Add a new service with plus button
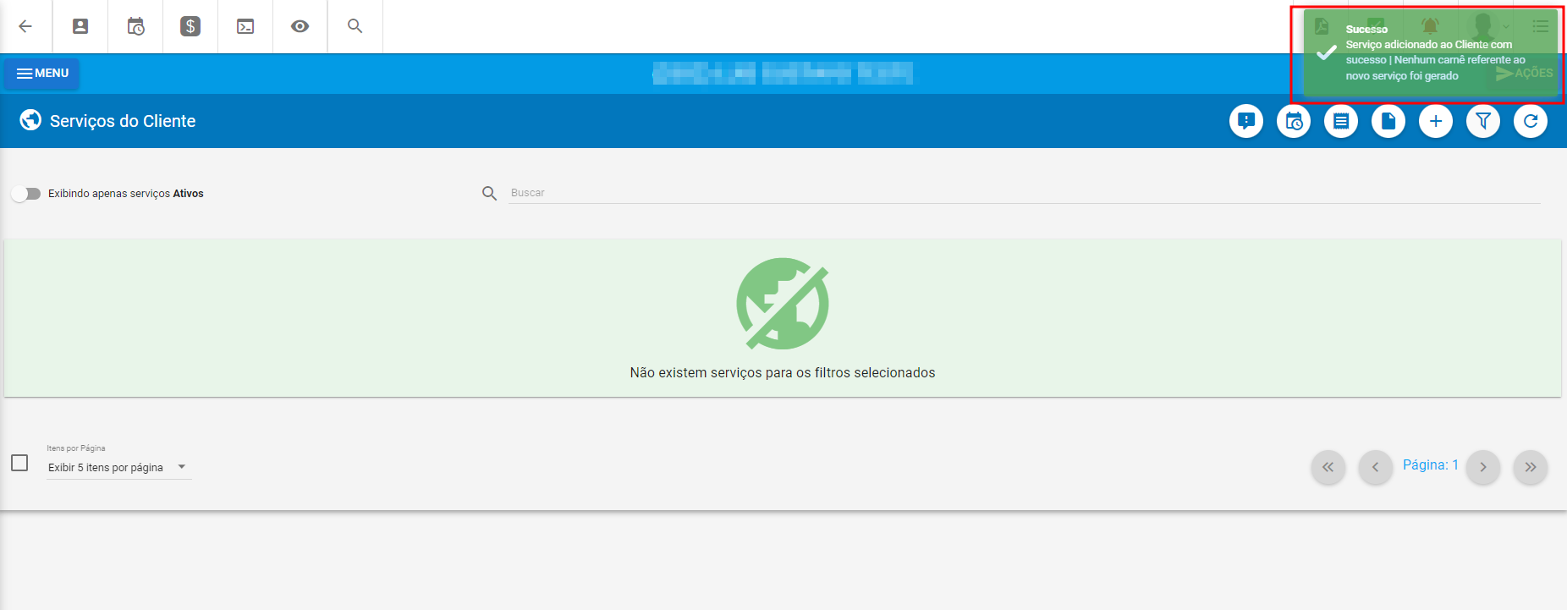Image resolution: width=1567 pixels, height=610 pixels. 1436,121
